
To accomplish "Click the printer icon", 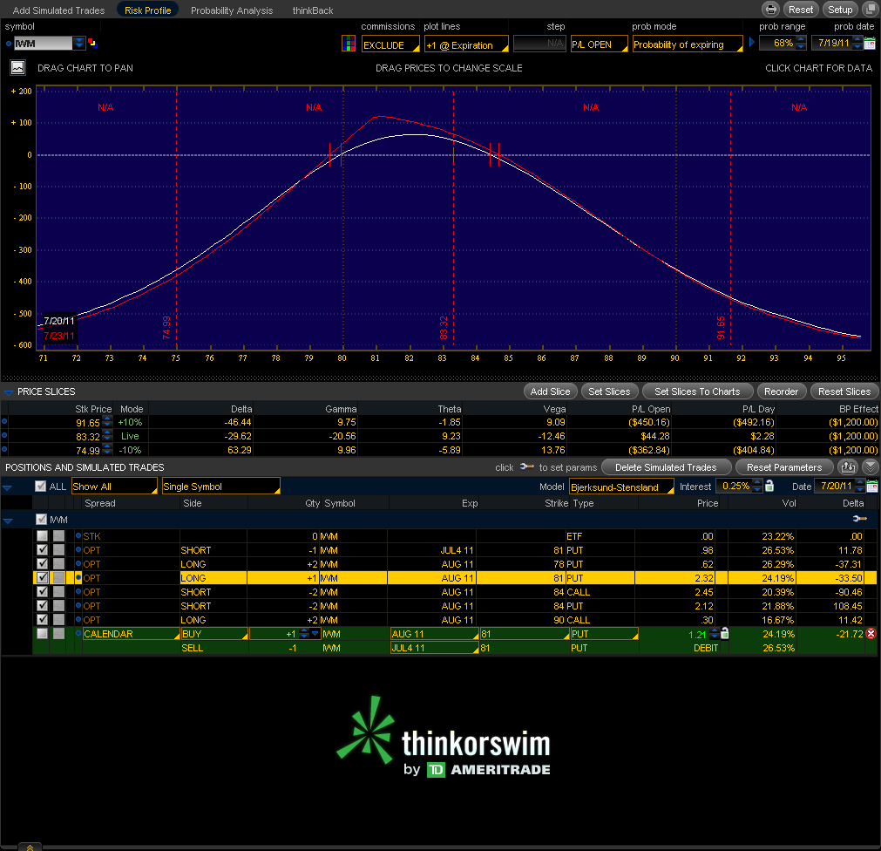I will [x=771, y=10].
